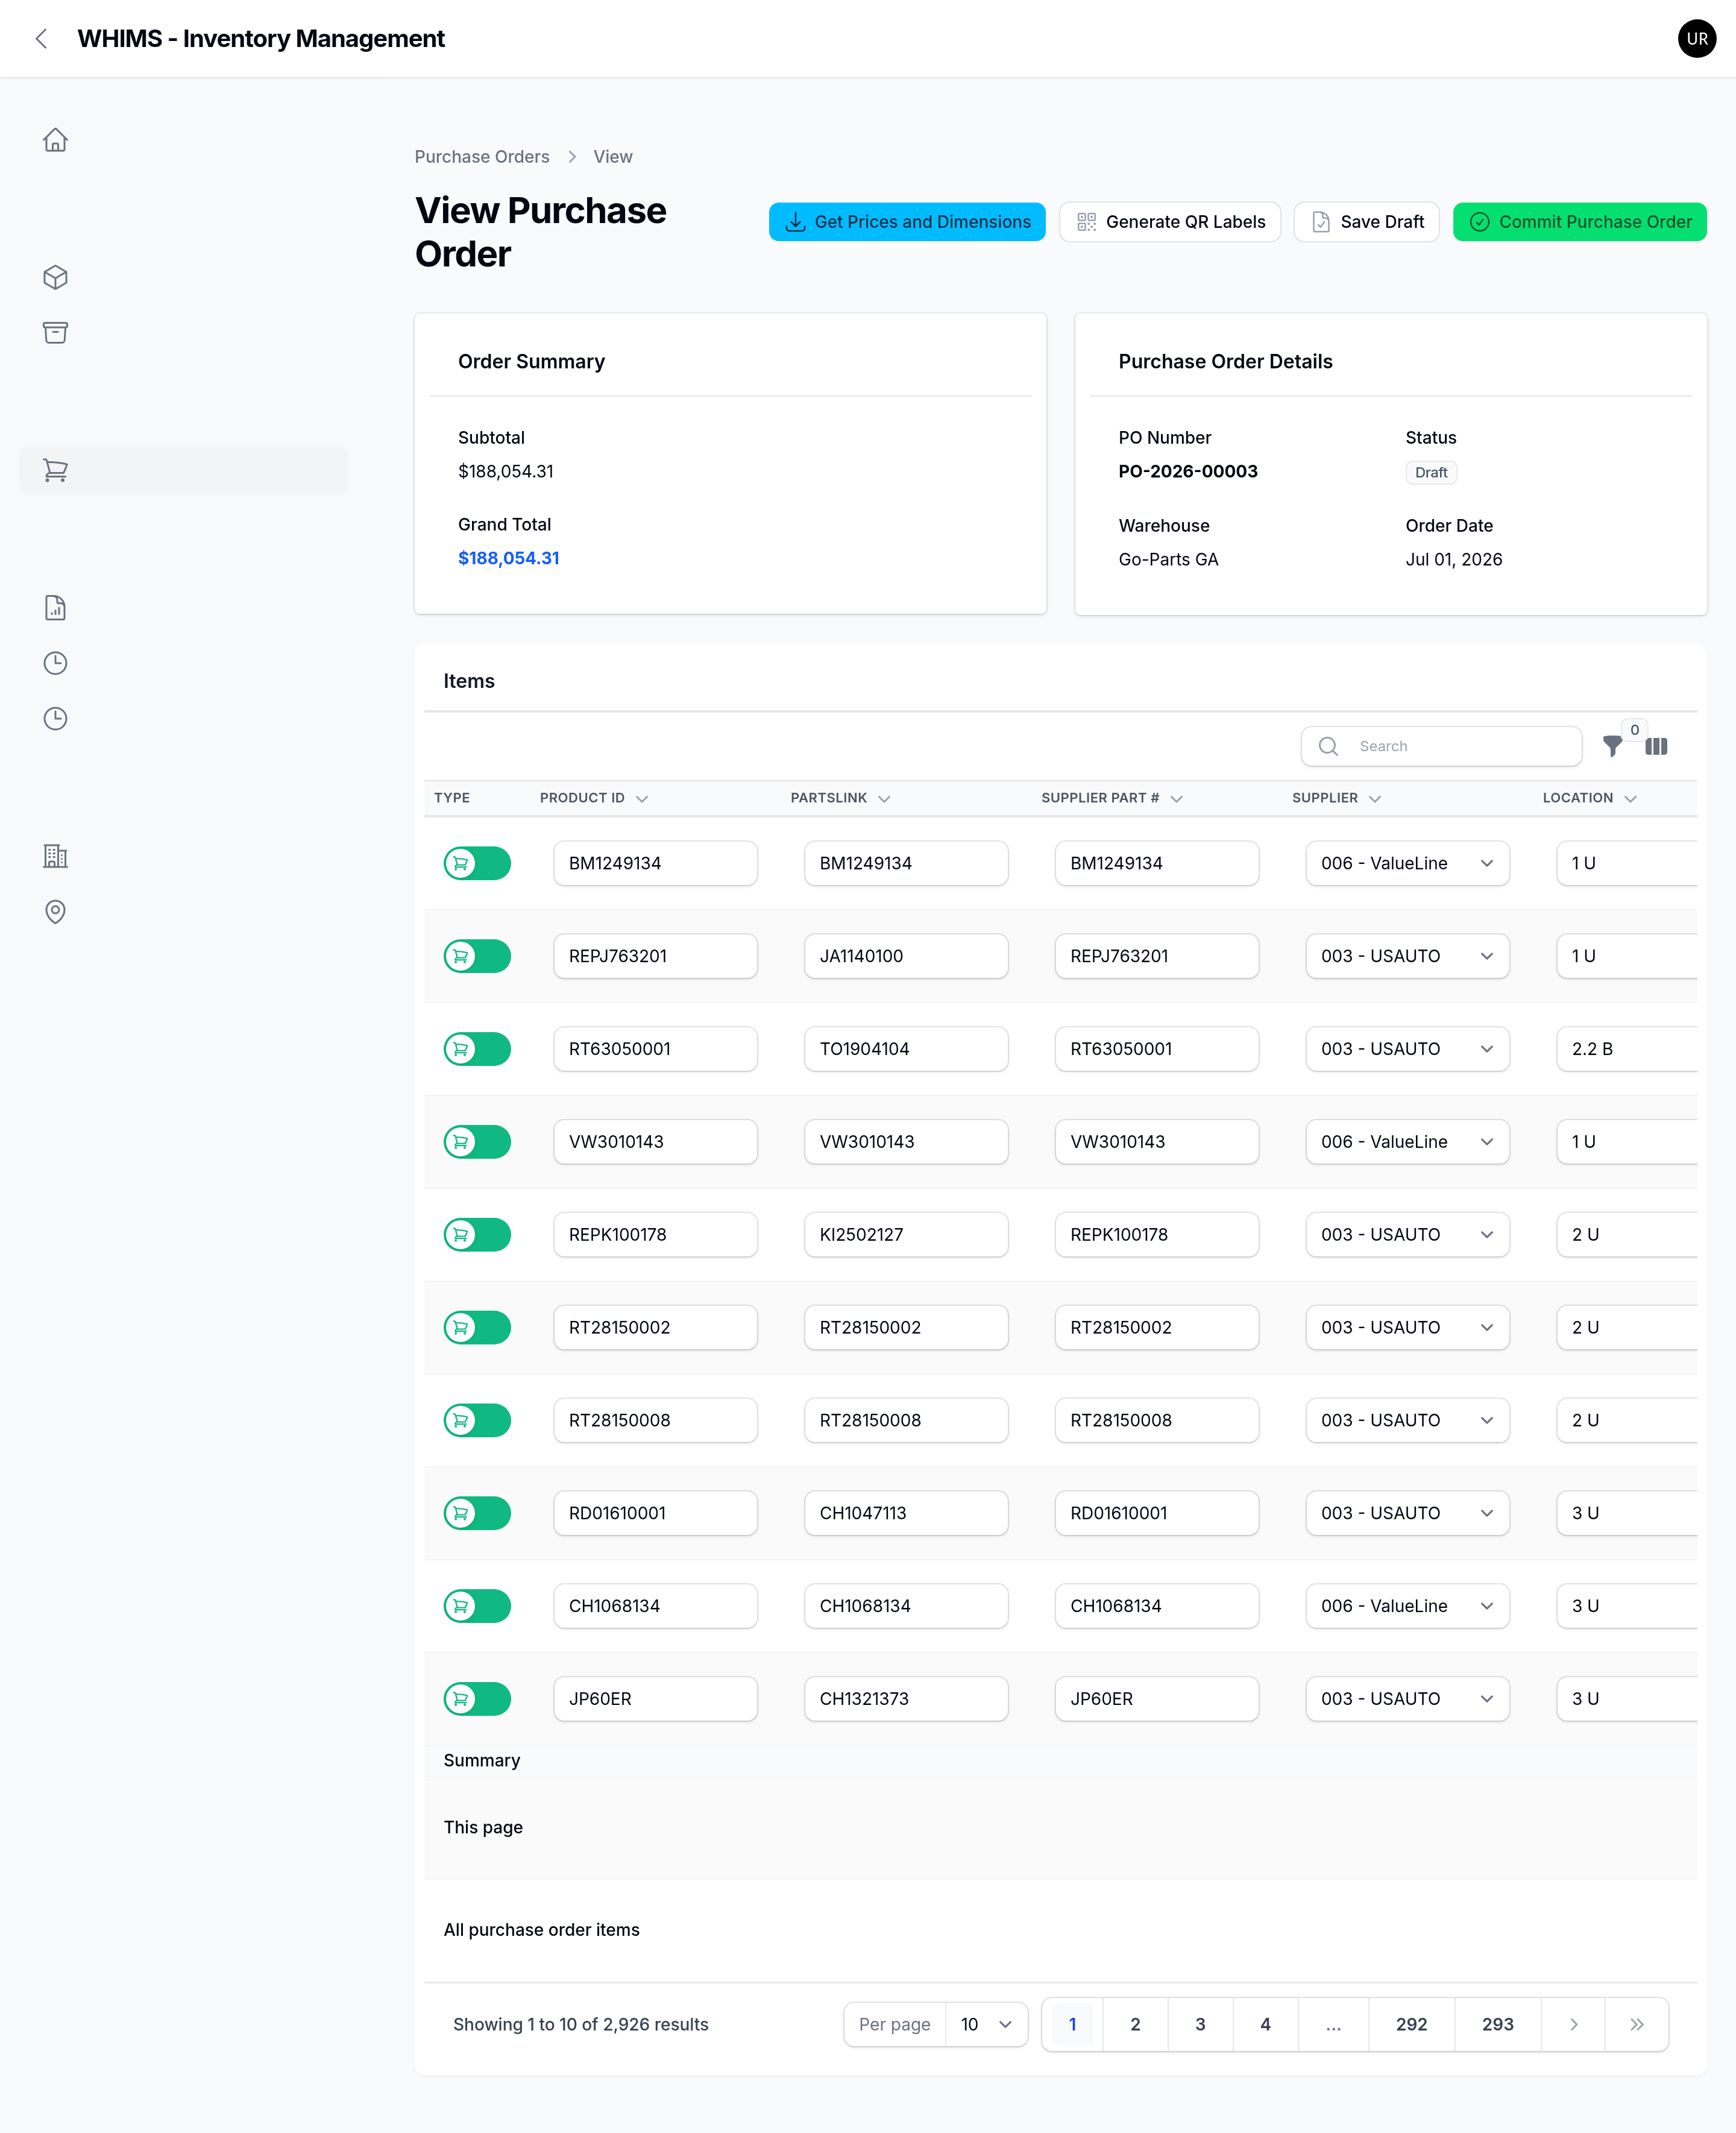Open the sidebar archive box icon

pyautogui.click(x=55, y=333)
